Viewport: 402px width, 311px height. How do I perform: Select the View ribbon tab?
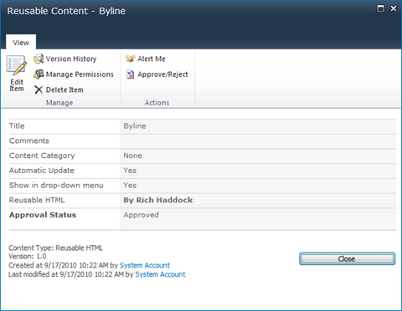click(21, 43)
